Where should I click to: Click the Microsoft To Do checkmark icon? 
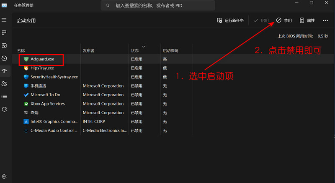point(26,95)
